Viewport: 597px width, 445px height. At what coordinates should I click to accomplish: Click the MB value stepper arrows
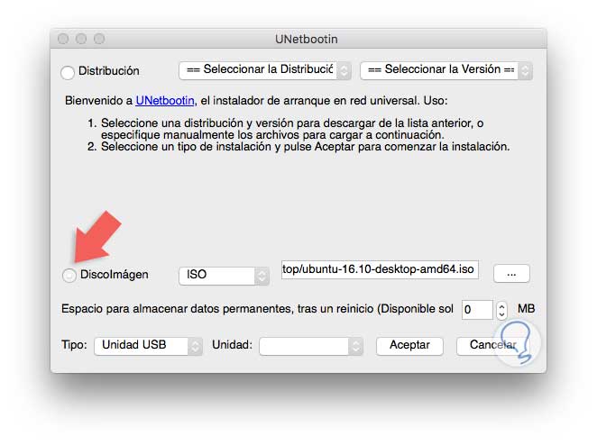pos(501,310)
